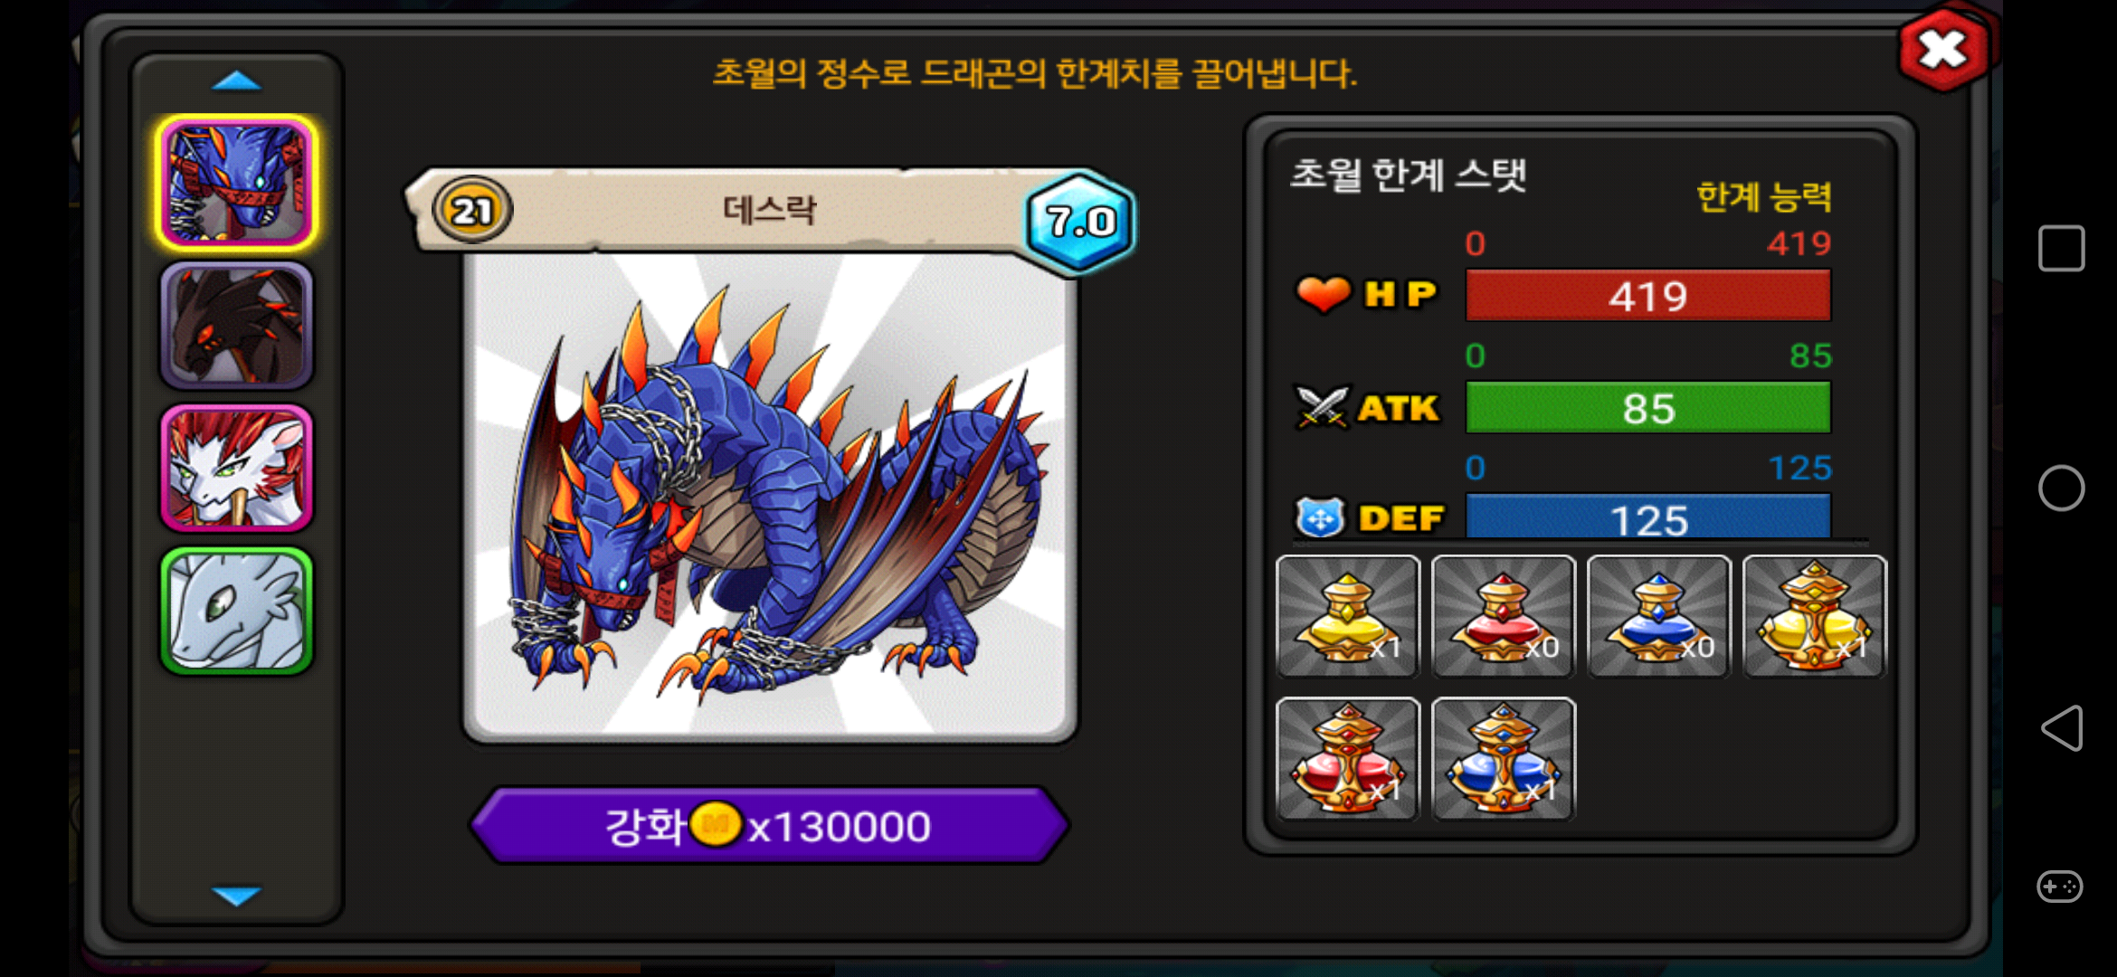
Task: Tap the Android back triangle button
Action: click(2062, 728)
